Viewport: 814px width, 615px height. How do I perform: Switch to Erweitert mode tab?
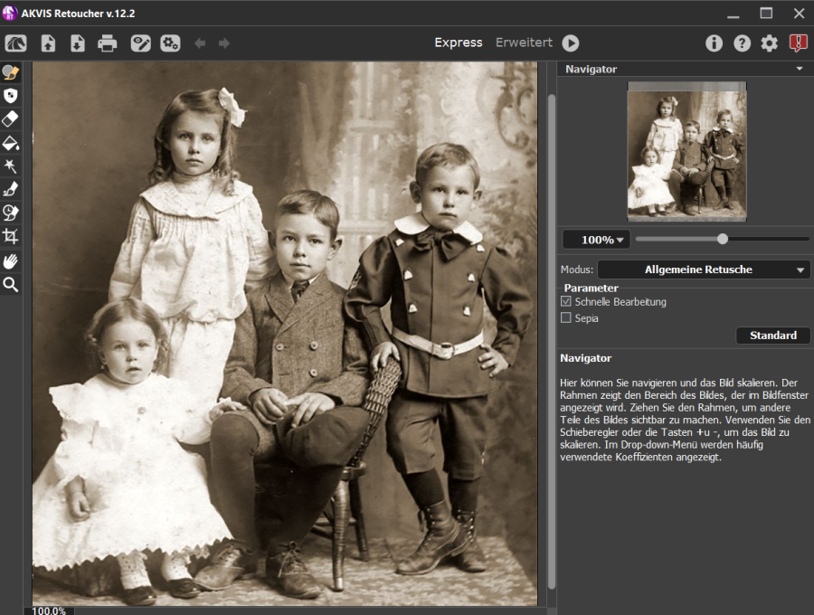[x=524, y=43]
